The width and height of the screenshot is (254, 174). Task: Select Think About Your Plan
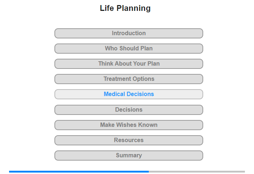(128, 64)
